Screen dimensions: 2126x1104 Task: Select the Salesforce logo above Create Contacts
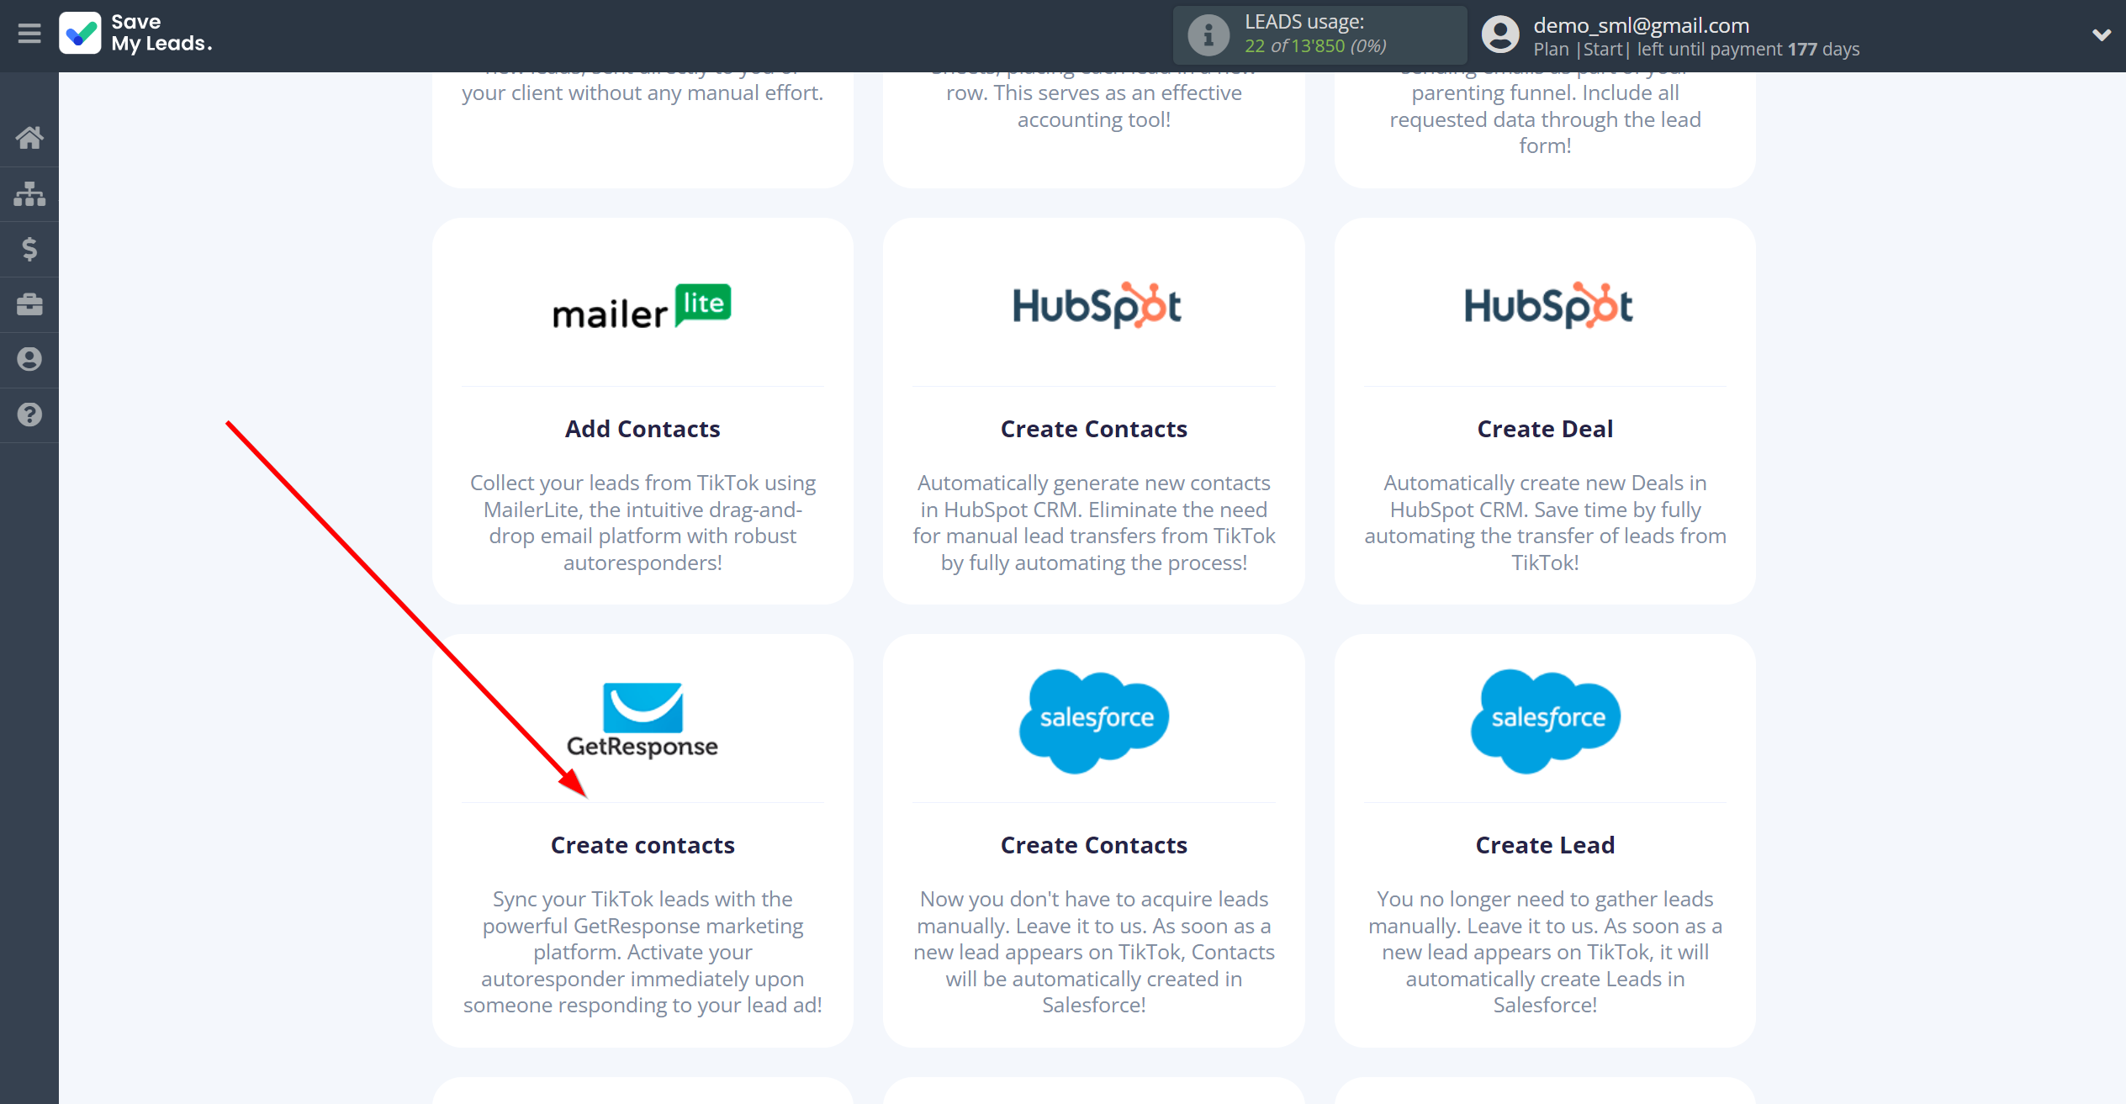[1094, 721]
